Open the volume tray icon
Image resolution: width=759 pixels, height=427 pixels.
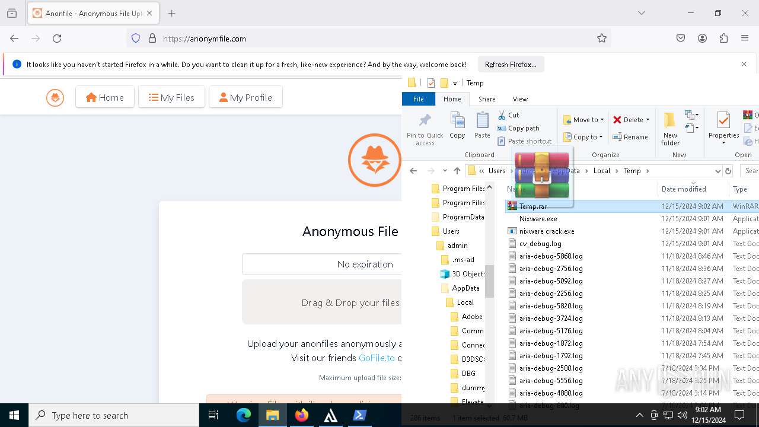pyautogui.click(x=683, y=415)
